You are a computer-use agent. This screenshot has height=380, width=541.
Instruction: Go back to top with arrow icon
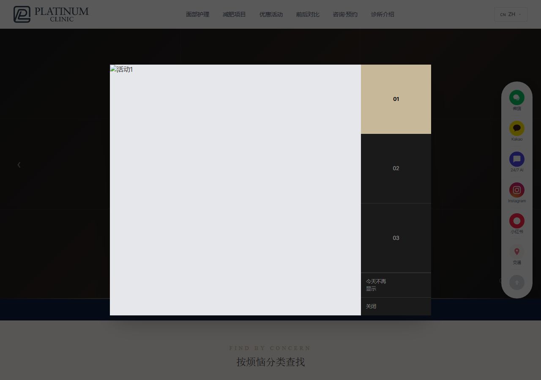(x=516, y=282)
